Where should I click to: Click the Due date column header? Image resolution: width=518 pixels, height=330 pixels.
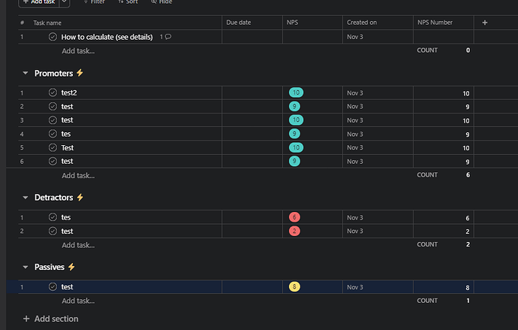(239, 23)
